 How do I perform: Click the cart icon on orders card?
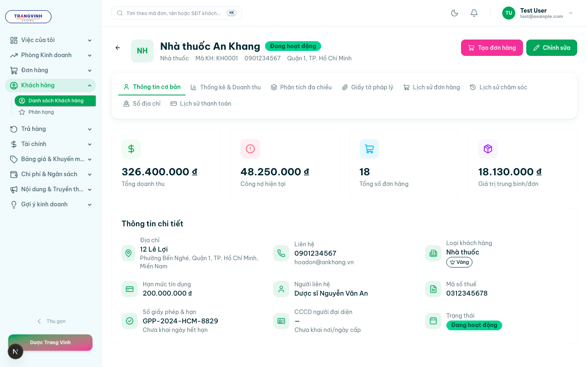(369, 149)
